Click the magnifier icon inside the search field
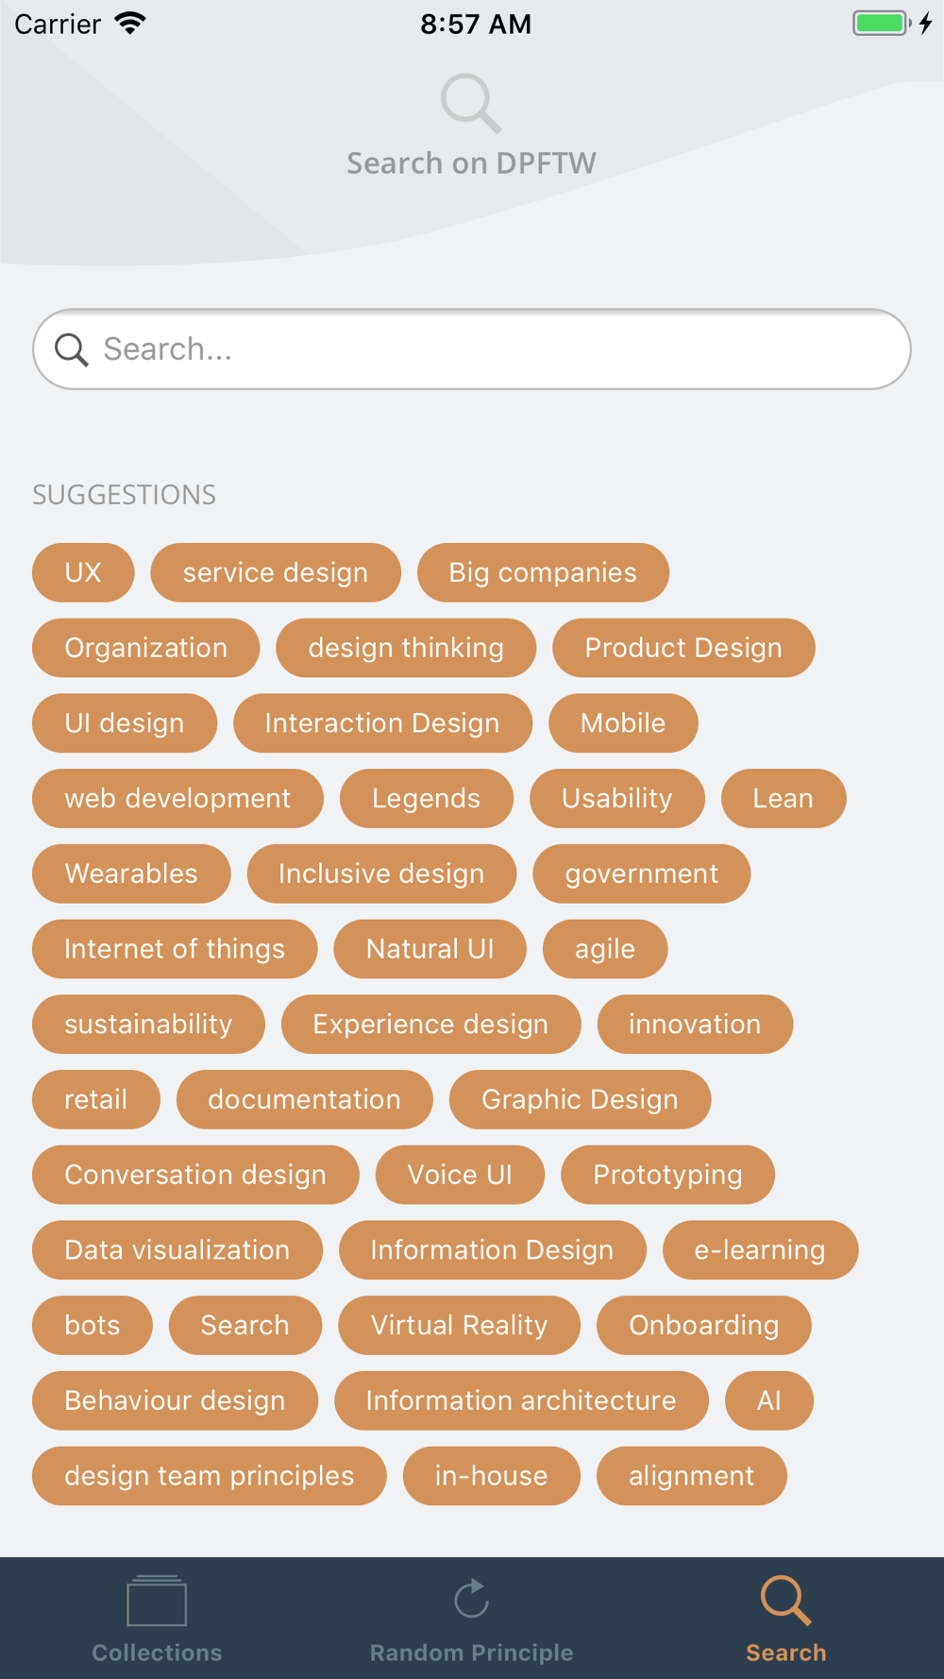 (x=72, y=349)
